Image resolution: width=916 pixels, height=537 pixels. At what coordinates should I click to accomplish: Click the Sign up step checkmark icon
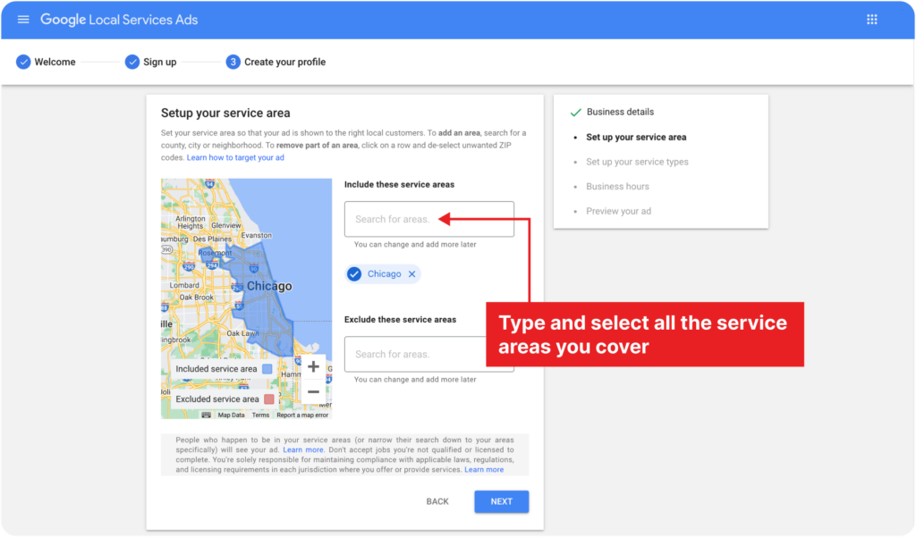[132, 62]
